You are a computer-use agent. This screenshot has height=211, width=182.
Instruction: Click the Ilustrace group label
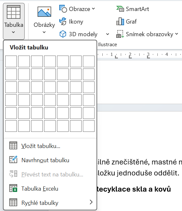108,45
